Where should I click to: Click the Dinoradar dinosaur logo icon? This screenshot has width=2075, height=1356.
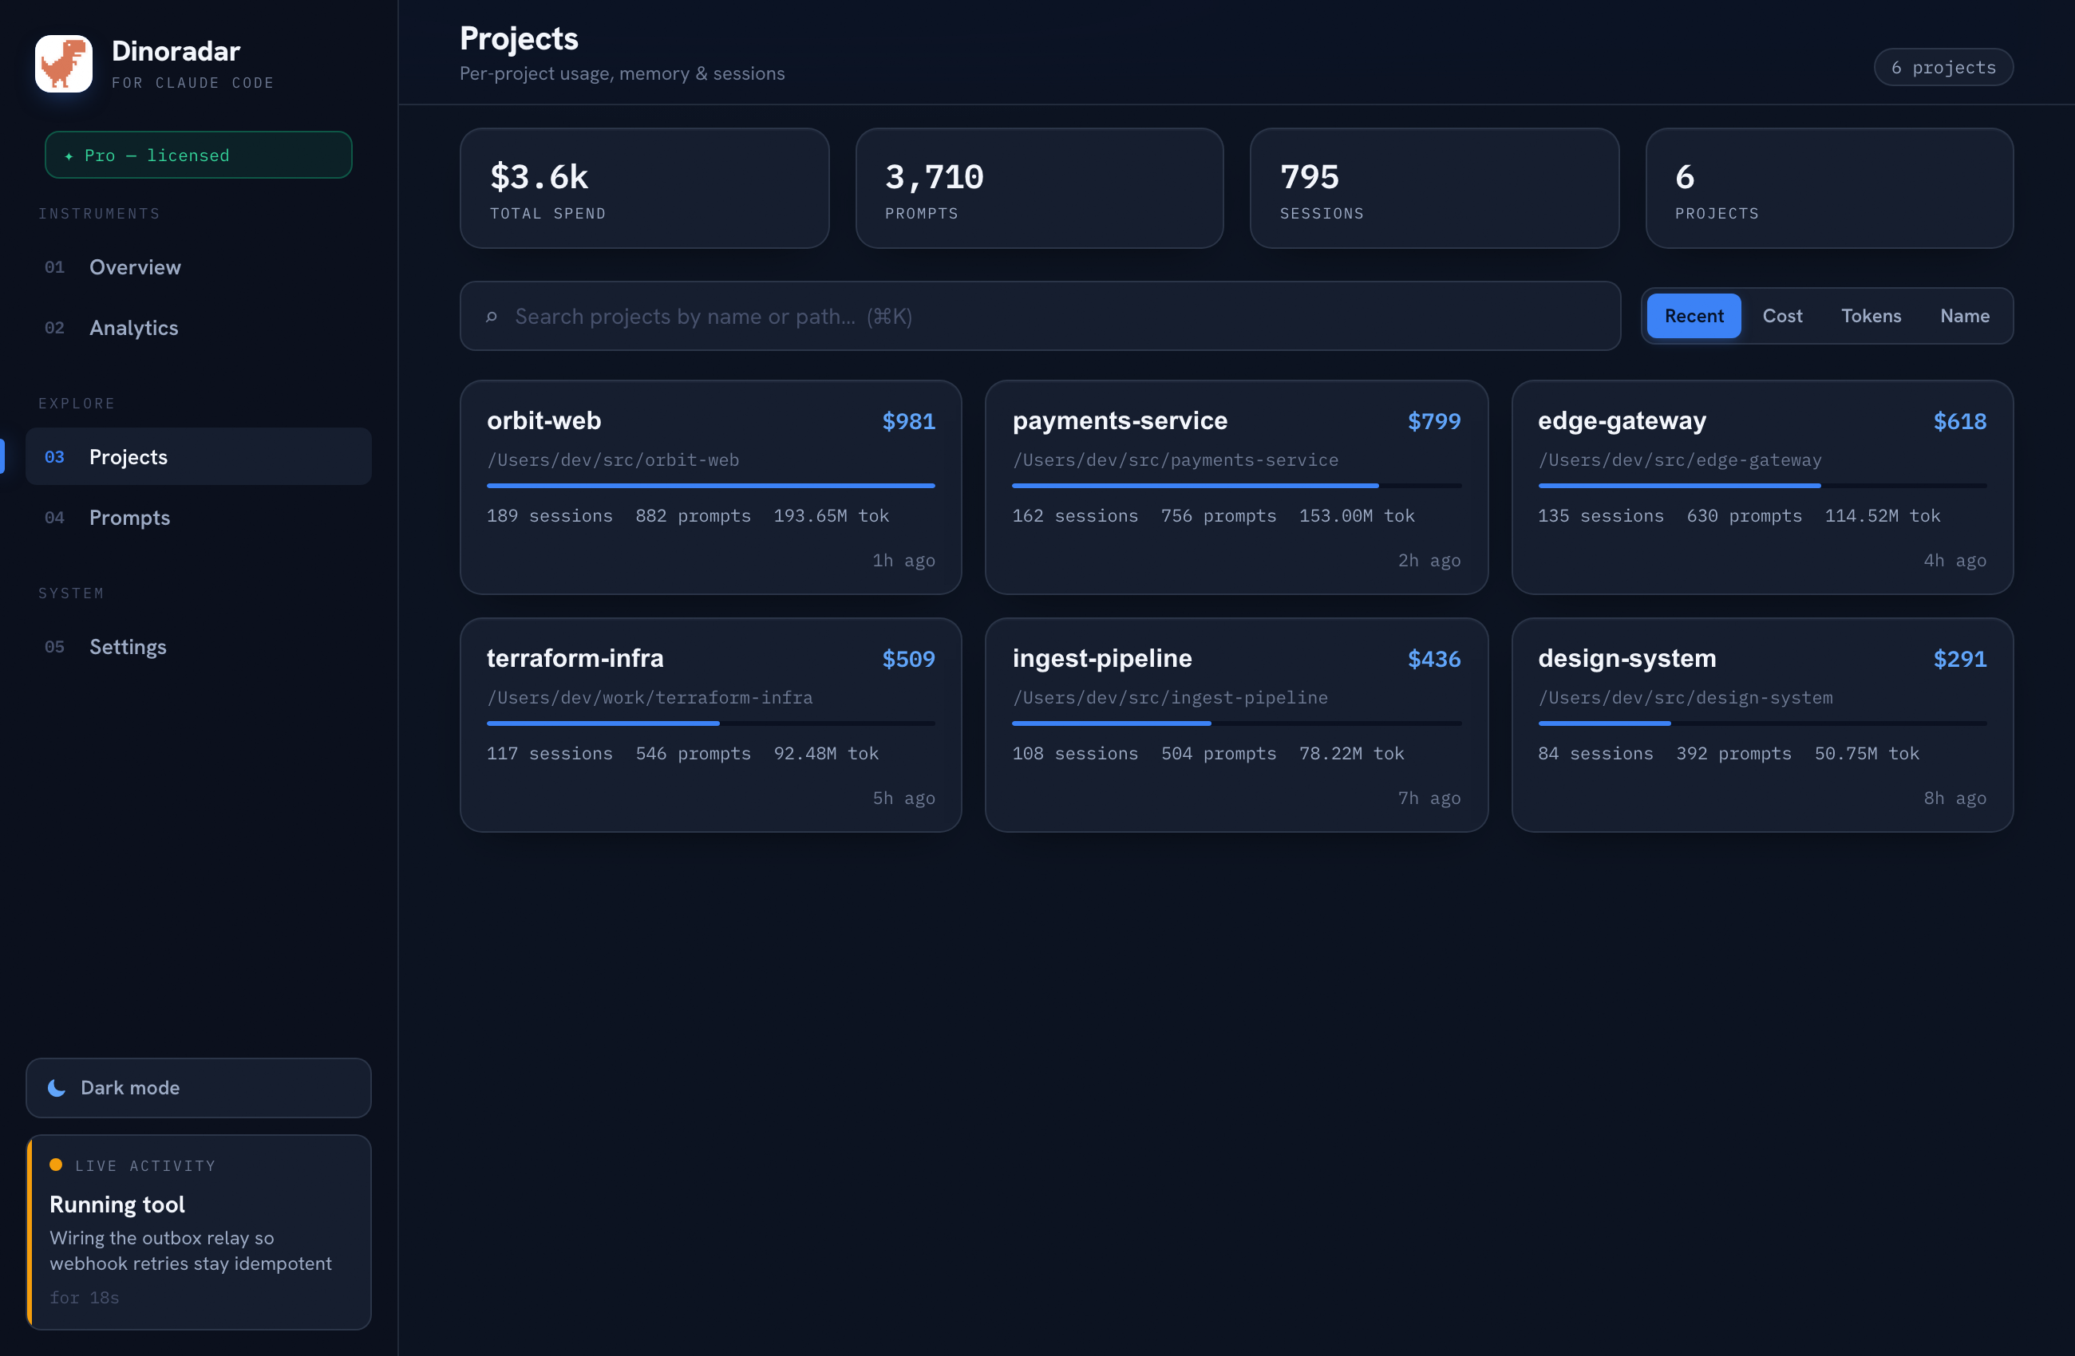tap(64, 64)
